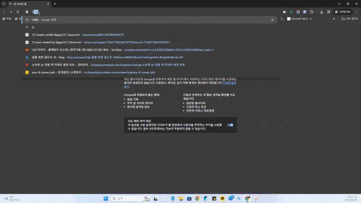The height and width of the screenshot is (203, 361).
Task: Open the Creator profile Qqqq123 Tensor.Art suggestion
Action: [x=150, y=35]
